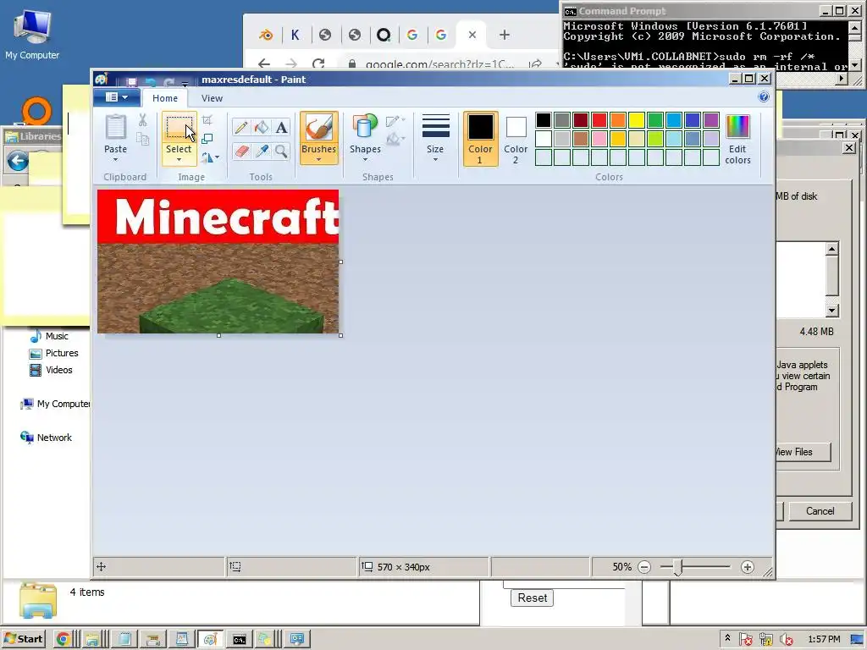Expand the Brushes dropdown arrow

[x=318, y=160]
